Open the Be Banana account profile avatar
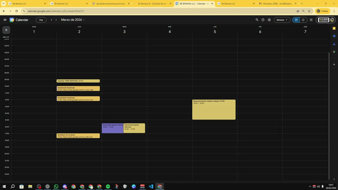The height and width of the screenshot is (190, 338). pyautogui.click(x=332, y=20)
